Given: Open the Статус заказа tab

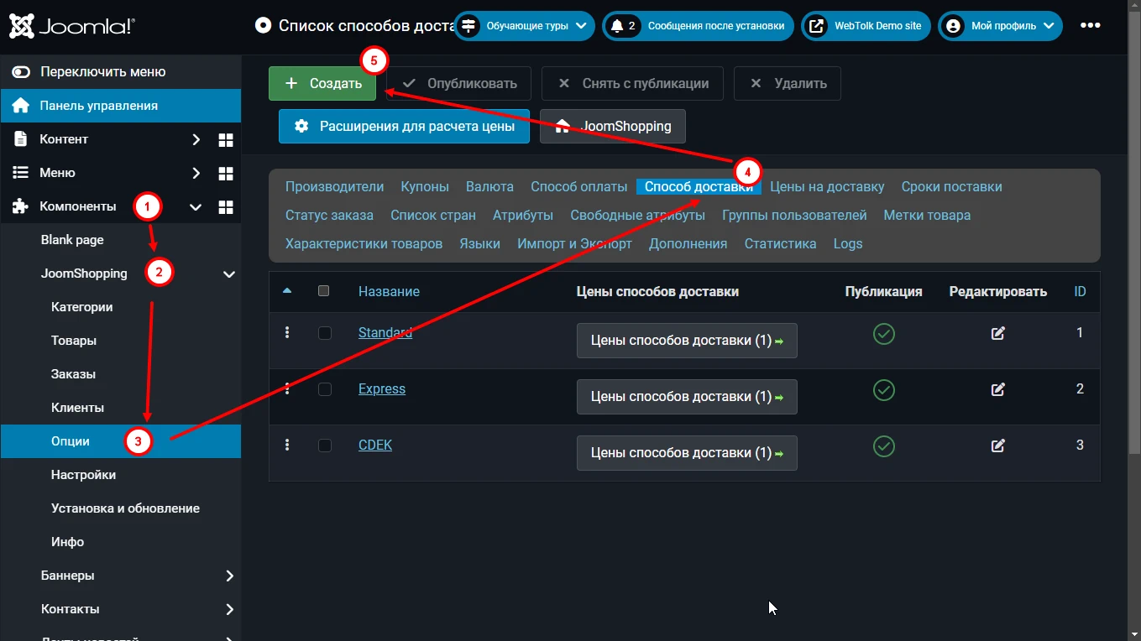Looking at the screenshot, I should [x=329, y=215].
